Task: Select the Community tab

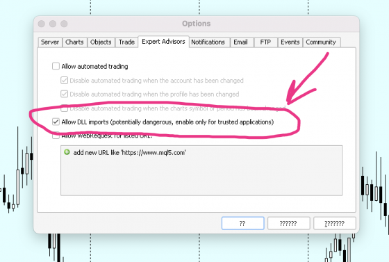Action: pyautogui.click(x=321, y=42)
